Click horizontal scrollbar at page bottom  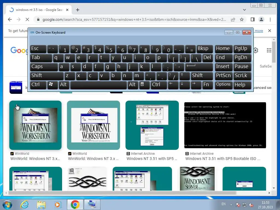point(122,193)
